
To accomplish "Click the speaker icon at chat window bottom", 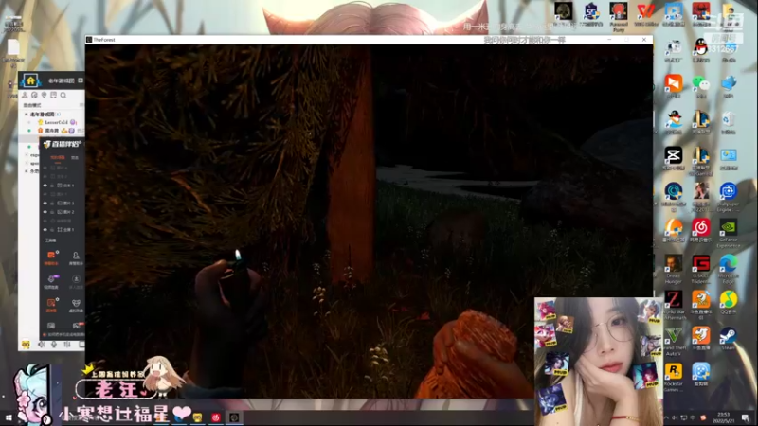I will click(x=42, y=345).
